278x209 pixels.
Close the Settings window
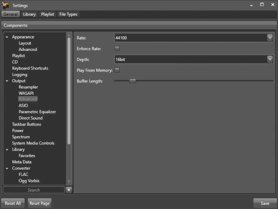pyautogui.click(x=272, y=4)
